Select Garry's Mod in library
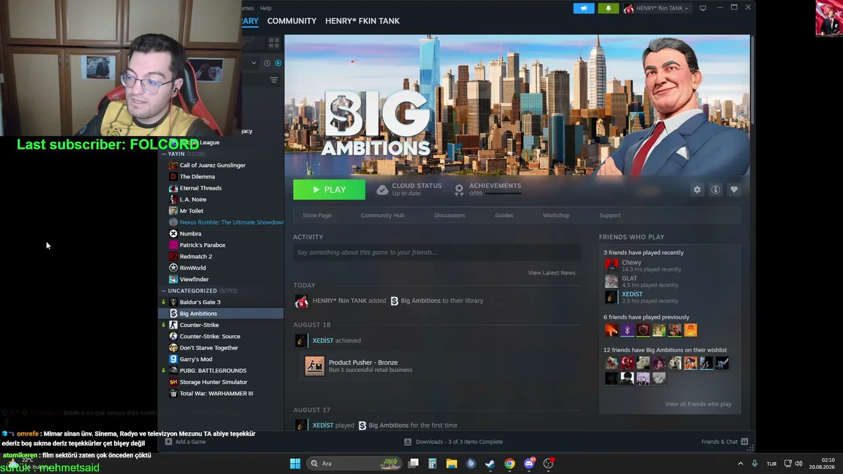The width and height of the screenshot is (843, 474). pos(196,359)
